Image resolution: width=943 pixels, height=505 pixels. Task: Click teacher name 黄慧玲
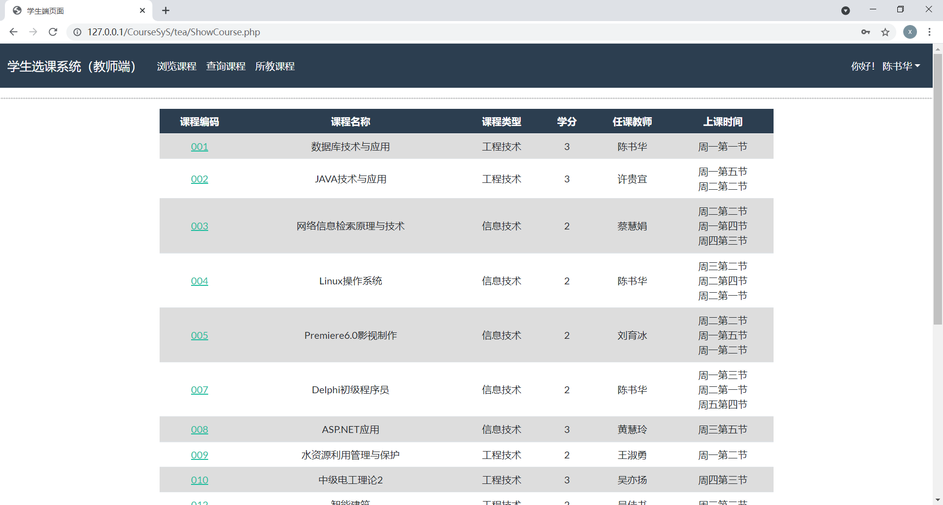tap(632, 429)
